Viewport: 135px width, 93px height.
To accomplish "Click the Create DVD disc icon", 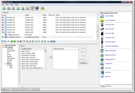I will 102,64.
